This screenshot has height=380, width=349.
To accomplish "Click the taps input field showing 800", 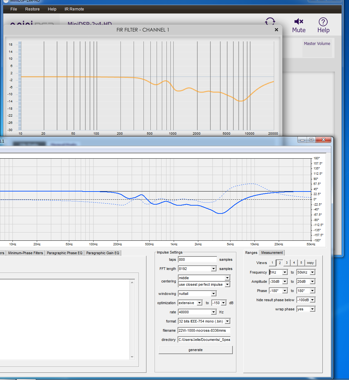I will 197,259.
